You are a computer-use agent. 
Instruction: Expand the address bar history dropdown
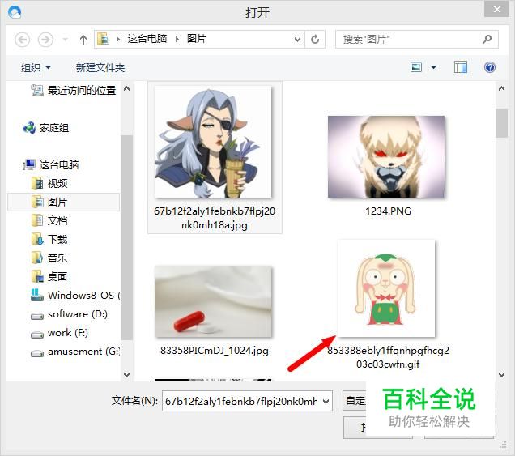[x=297, y=40]
